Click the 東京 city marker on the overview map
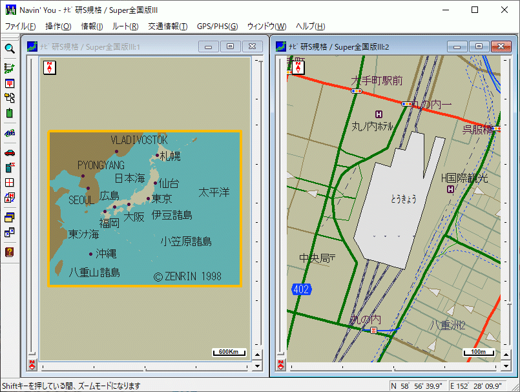The image size is (520, 392). (149, 199)
